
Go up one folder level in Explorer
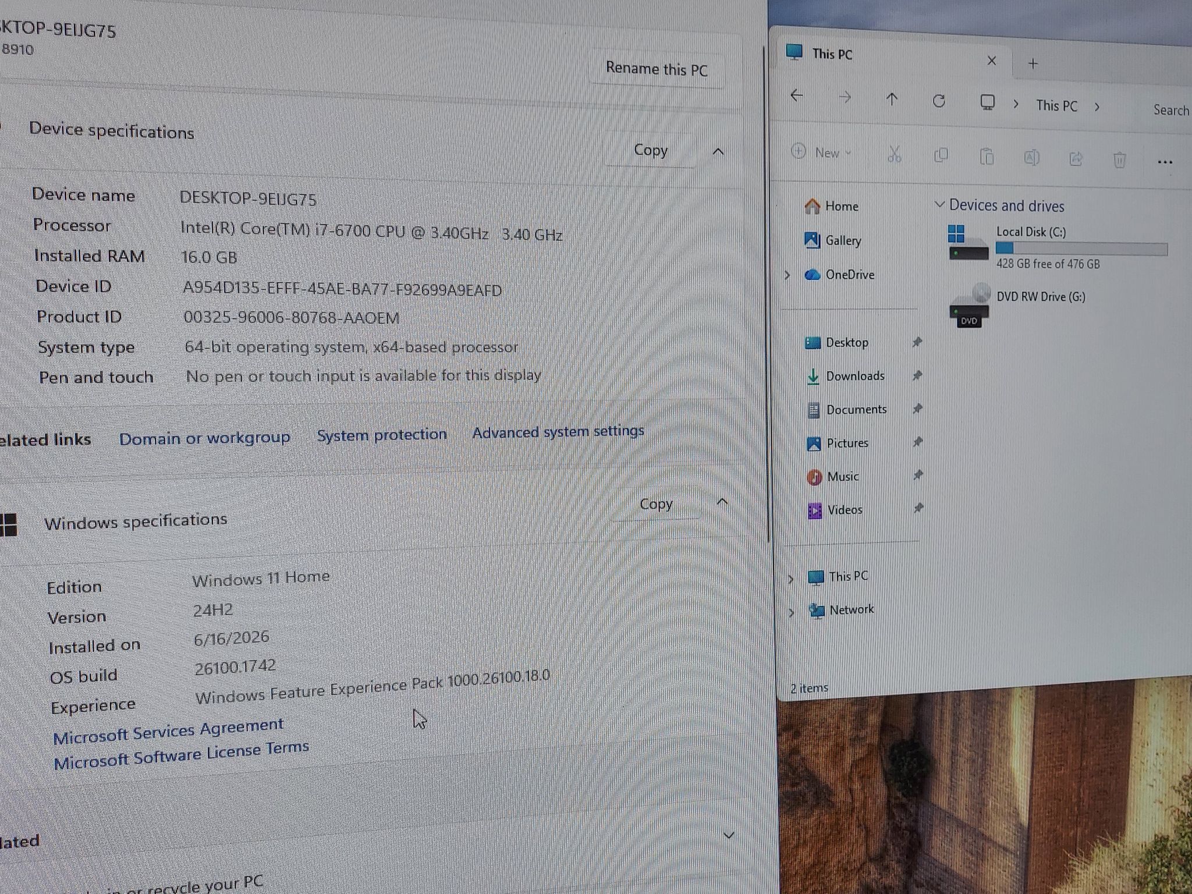892,100
